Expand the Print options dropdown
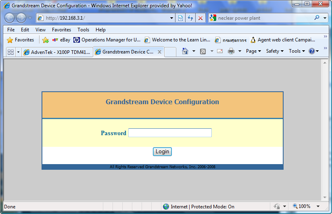This screenshot has height=214, width=332. point(240,51)
